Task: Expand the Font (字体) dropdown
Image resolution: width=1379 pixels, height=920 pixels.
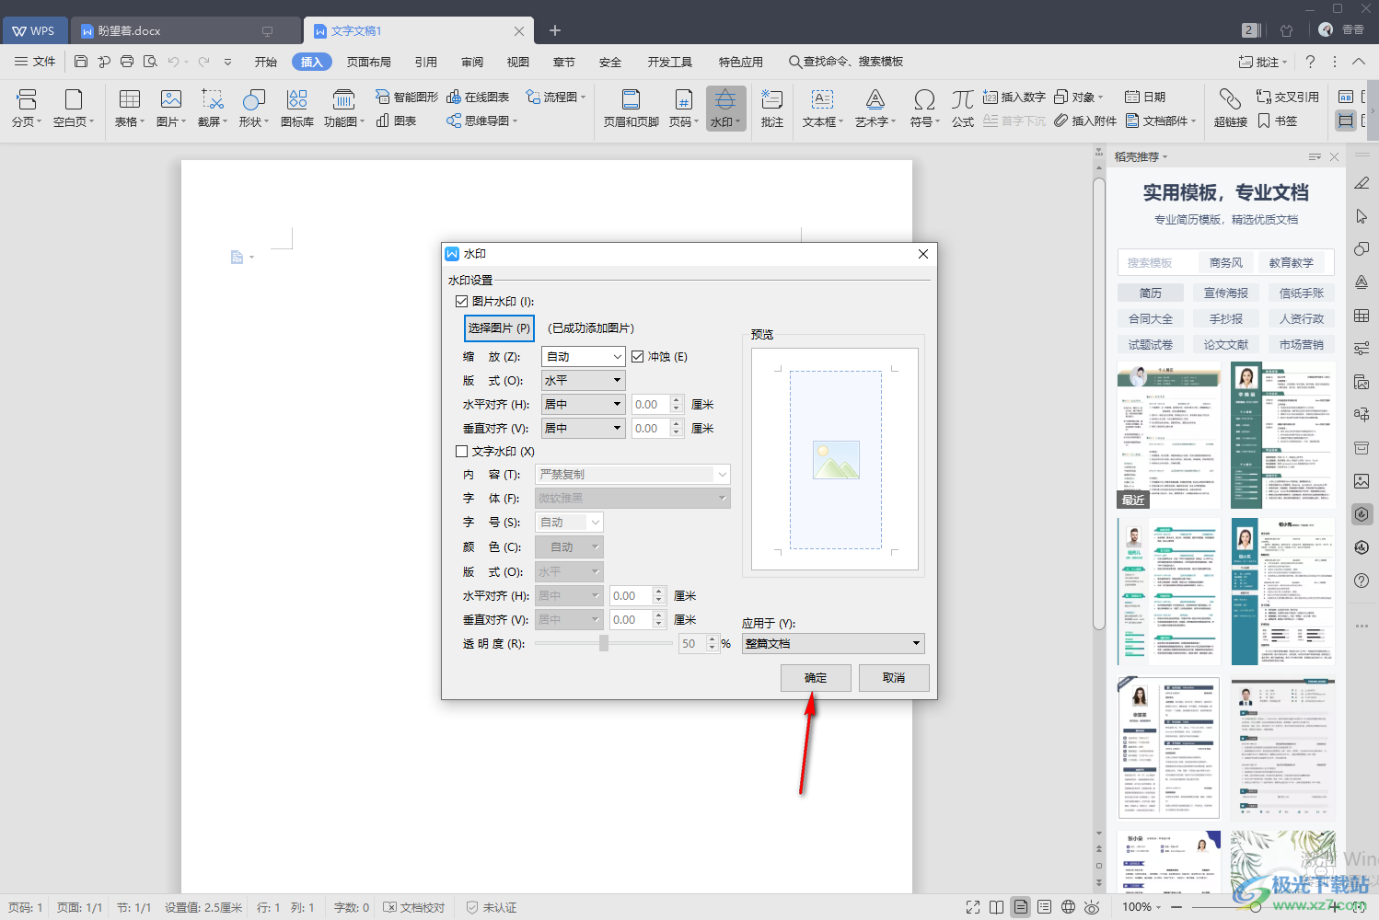Action: coord(633,498)
